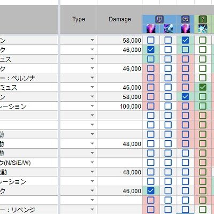214x214 pixels.
Task: Check the White Mage box in リベンジ row
Action: pyautogui.click(x=203, y=210)
